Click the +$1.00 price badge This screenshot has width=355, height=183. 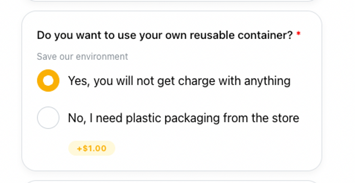coord(92,148)
